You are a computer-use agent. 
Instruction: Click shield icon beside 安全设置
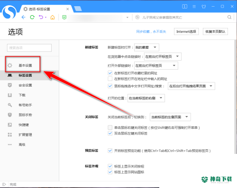pos(10,85)
